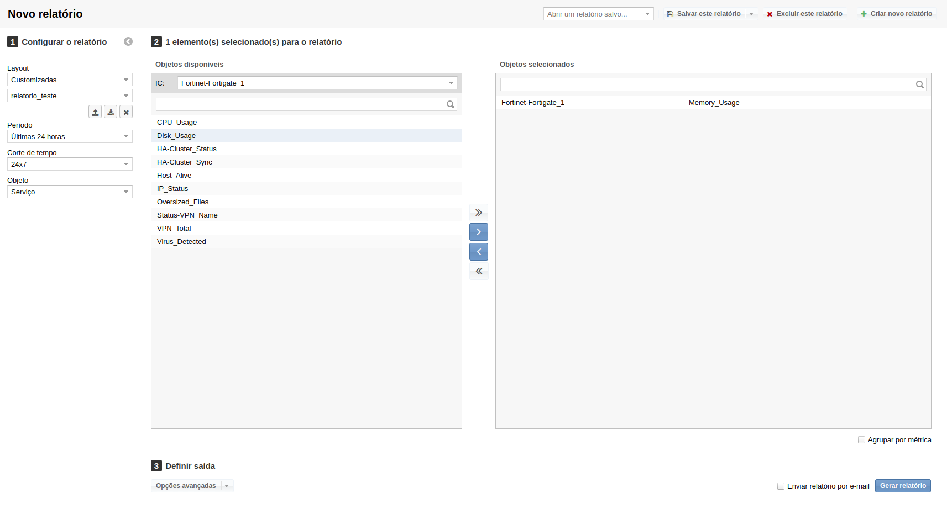Check Enviar relatório por e-mail
This screenshot has height=514, width=947.
(x=781, y=486)
